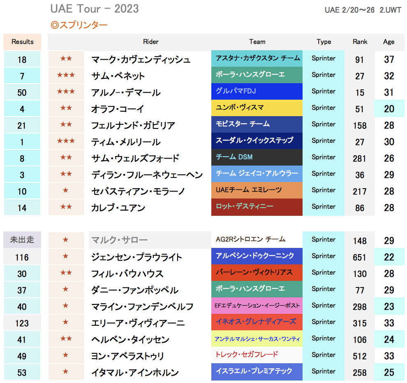This screenshot has width=407, height=383.
Task: Click the 未出走 result cell
Action: 22,239
